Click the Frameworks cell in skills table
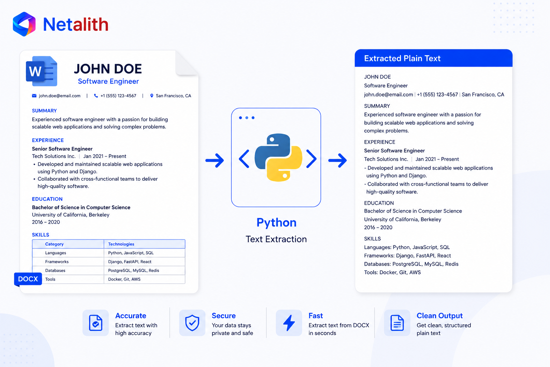Viewport: 550px width, 367px height. (x=68, y=262)
